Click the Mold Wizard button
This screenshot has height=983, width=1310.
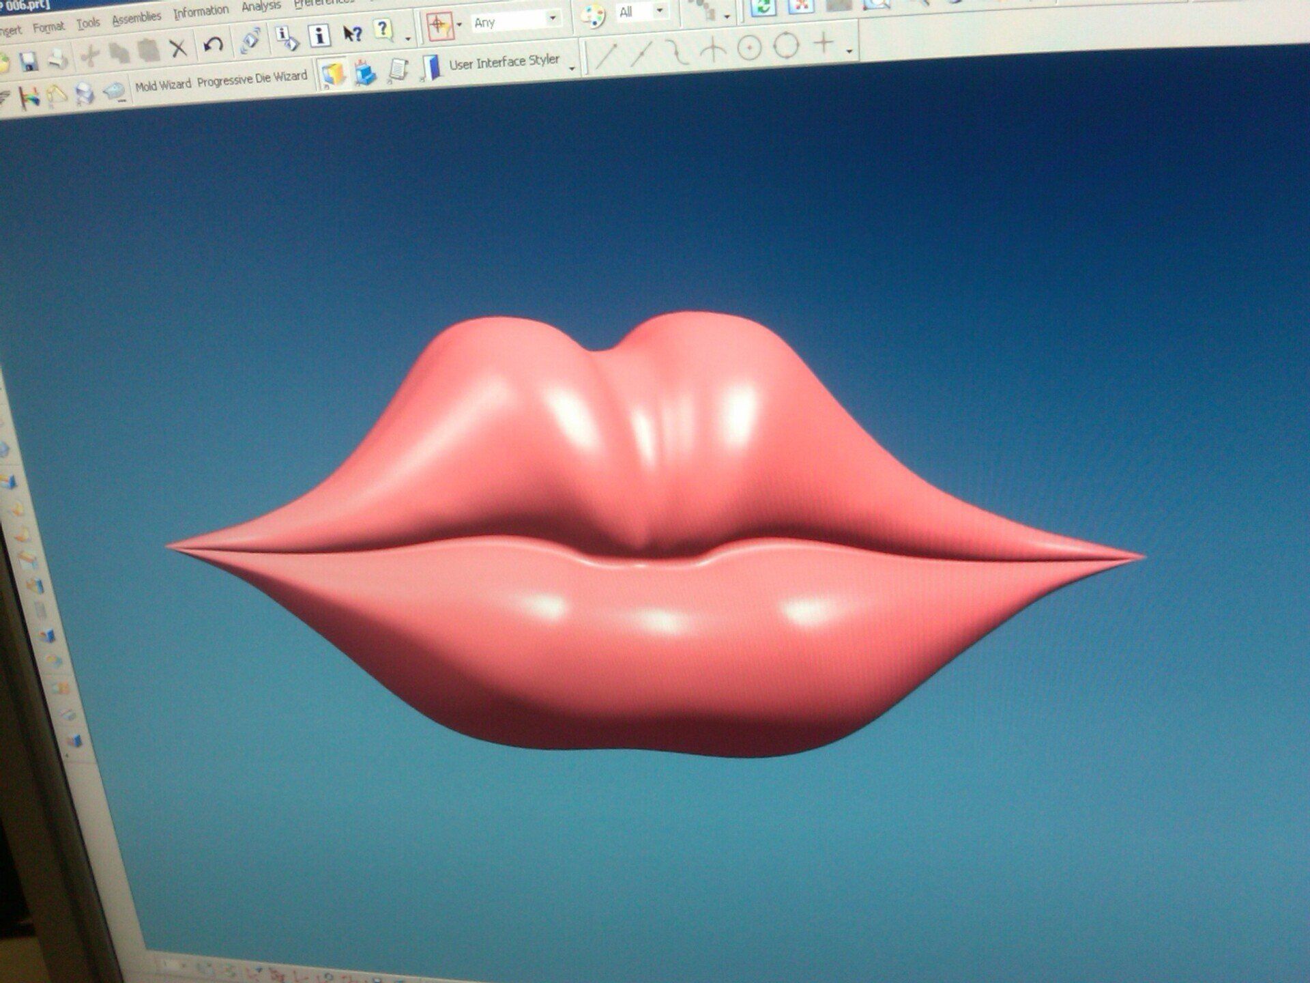pyautogui.click(x=162, y=85)
